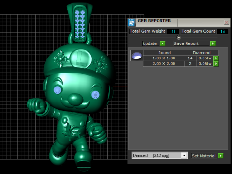Viewport: 232px width, 174px height.
Task: Click the green arrow for 1.00 X 1.00 row
Action: pyautogui.click(x=216, y=58)
